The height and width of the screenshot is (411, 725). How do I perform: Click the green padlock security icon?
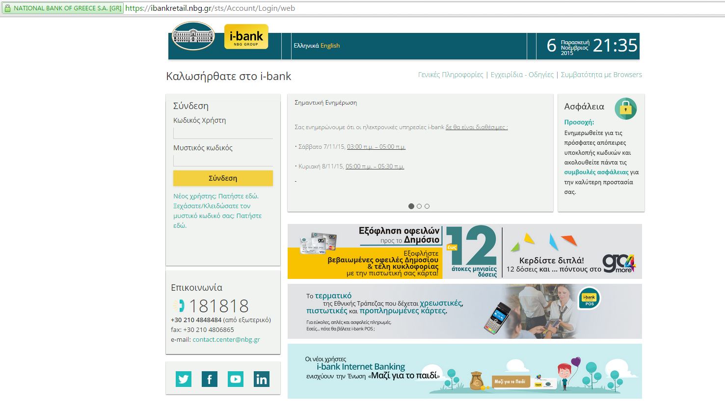tap(625, 108)
